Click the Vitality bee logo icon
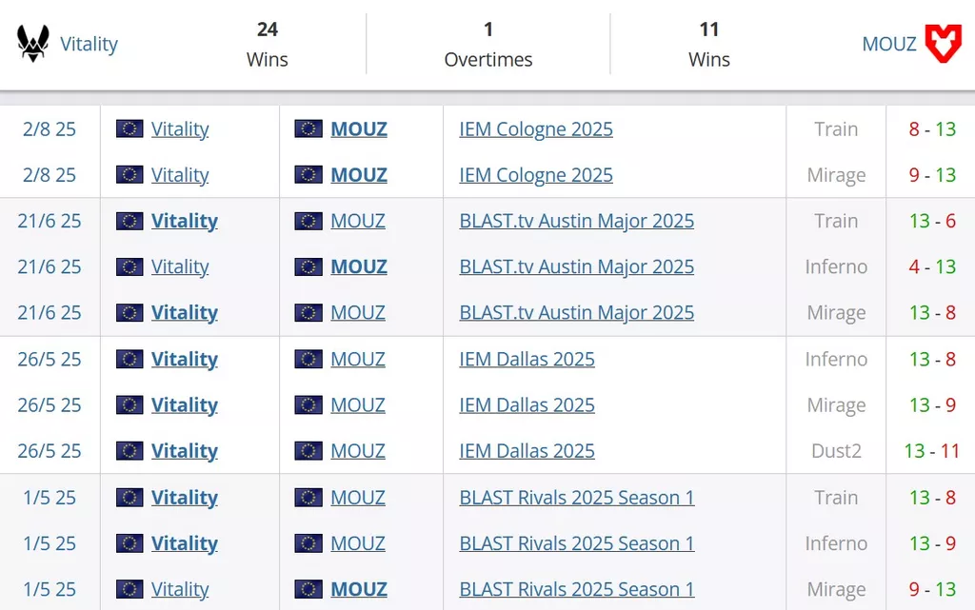975x610 pixels. click(33, 44)
